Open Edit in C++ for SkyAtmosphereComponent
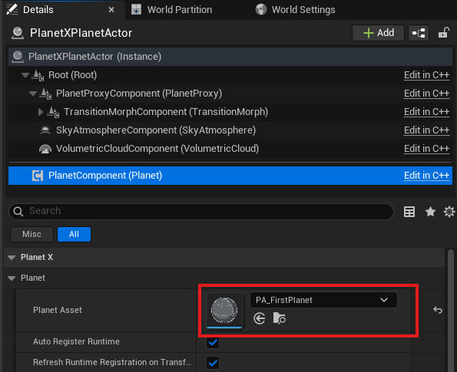 tap(426, 130)
